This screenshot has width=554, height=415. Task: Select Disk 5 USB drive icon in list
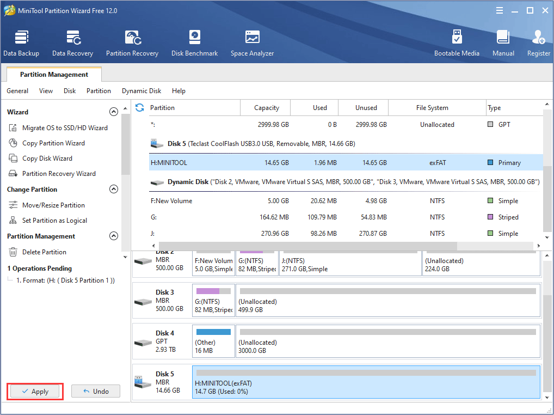pos(157,144)
